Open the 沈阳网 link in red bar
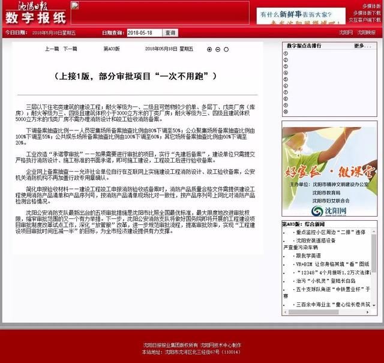This screenshot has height=363, width=384. click(346, 32)
